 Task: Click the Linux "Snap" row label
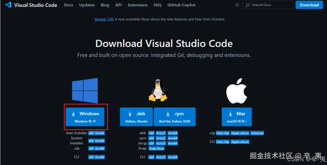pos(142,148)
